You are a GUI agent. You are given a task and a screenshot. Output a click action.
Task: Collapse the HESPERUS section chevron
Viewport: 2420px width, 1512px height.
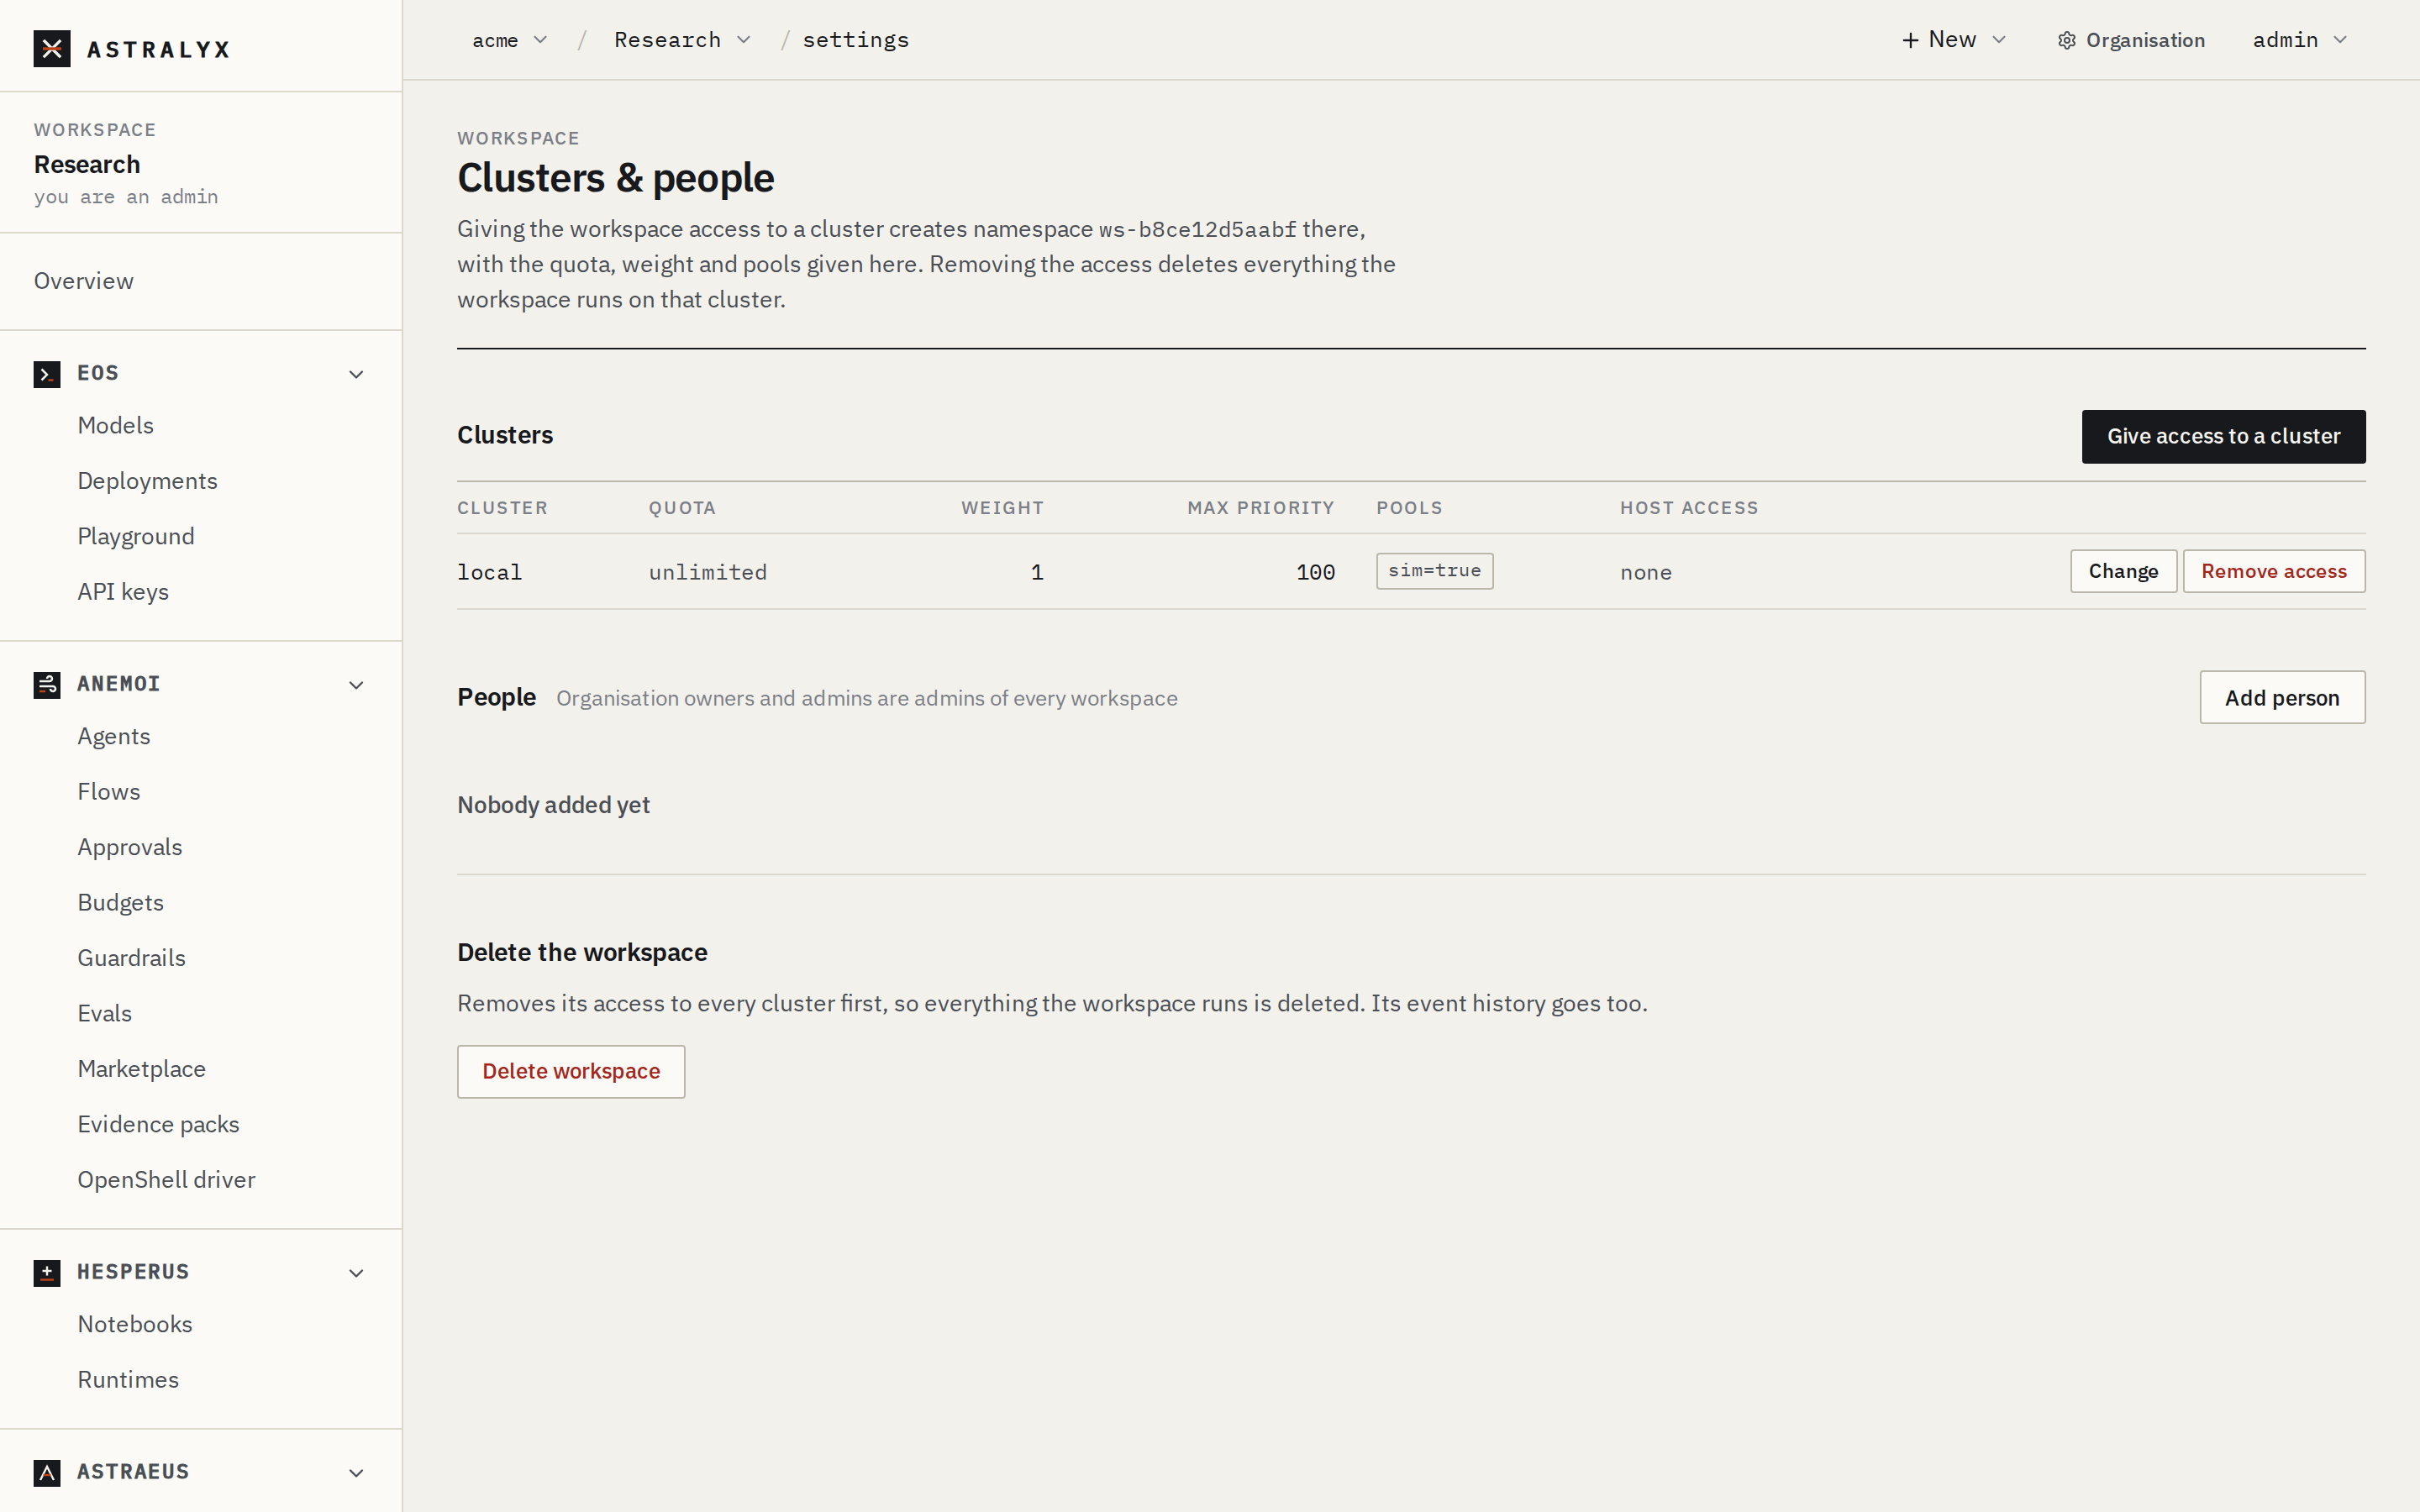[x=356, y=1273]
